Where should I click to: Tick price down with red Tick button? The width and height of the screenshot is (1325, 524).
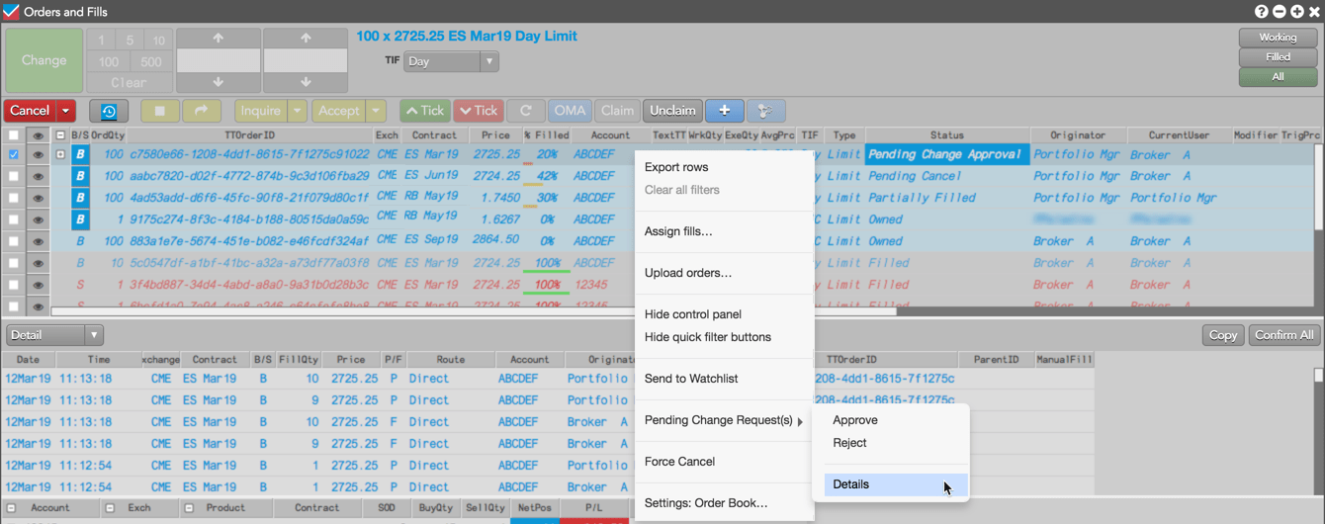click(479, 111)
